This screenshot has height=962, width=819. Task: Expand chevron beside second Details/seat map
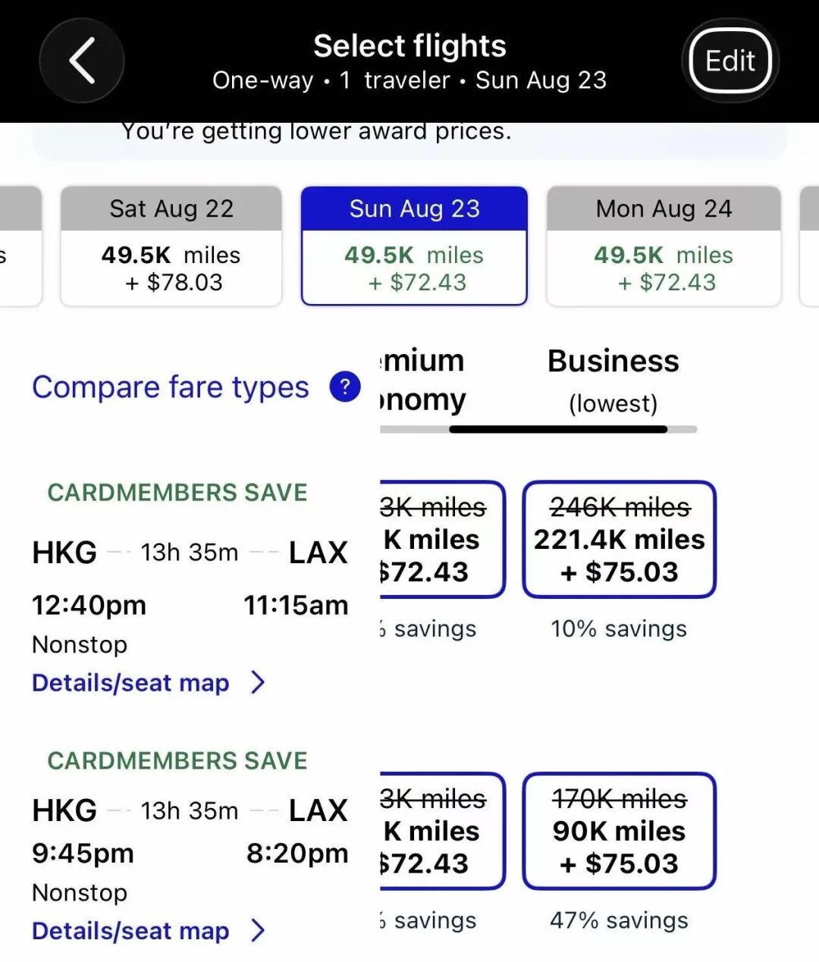click(x=259, y=931)
